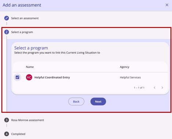
Task: Click the pencil icon for Select an assessment
Action: [7, 18]
